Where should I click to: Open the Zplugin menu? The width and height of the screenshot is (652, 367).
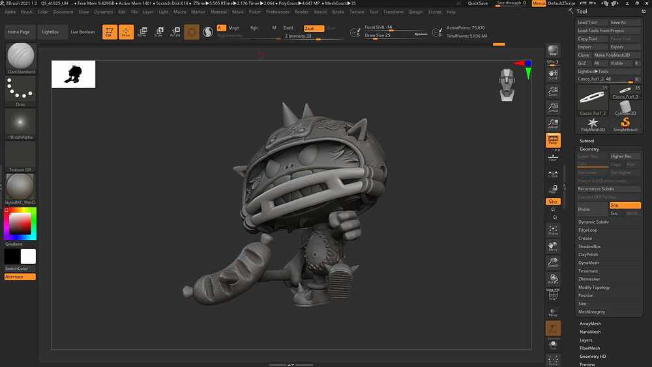pos(415,12)
